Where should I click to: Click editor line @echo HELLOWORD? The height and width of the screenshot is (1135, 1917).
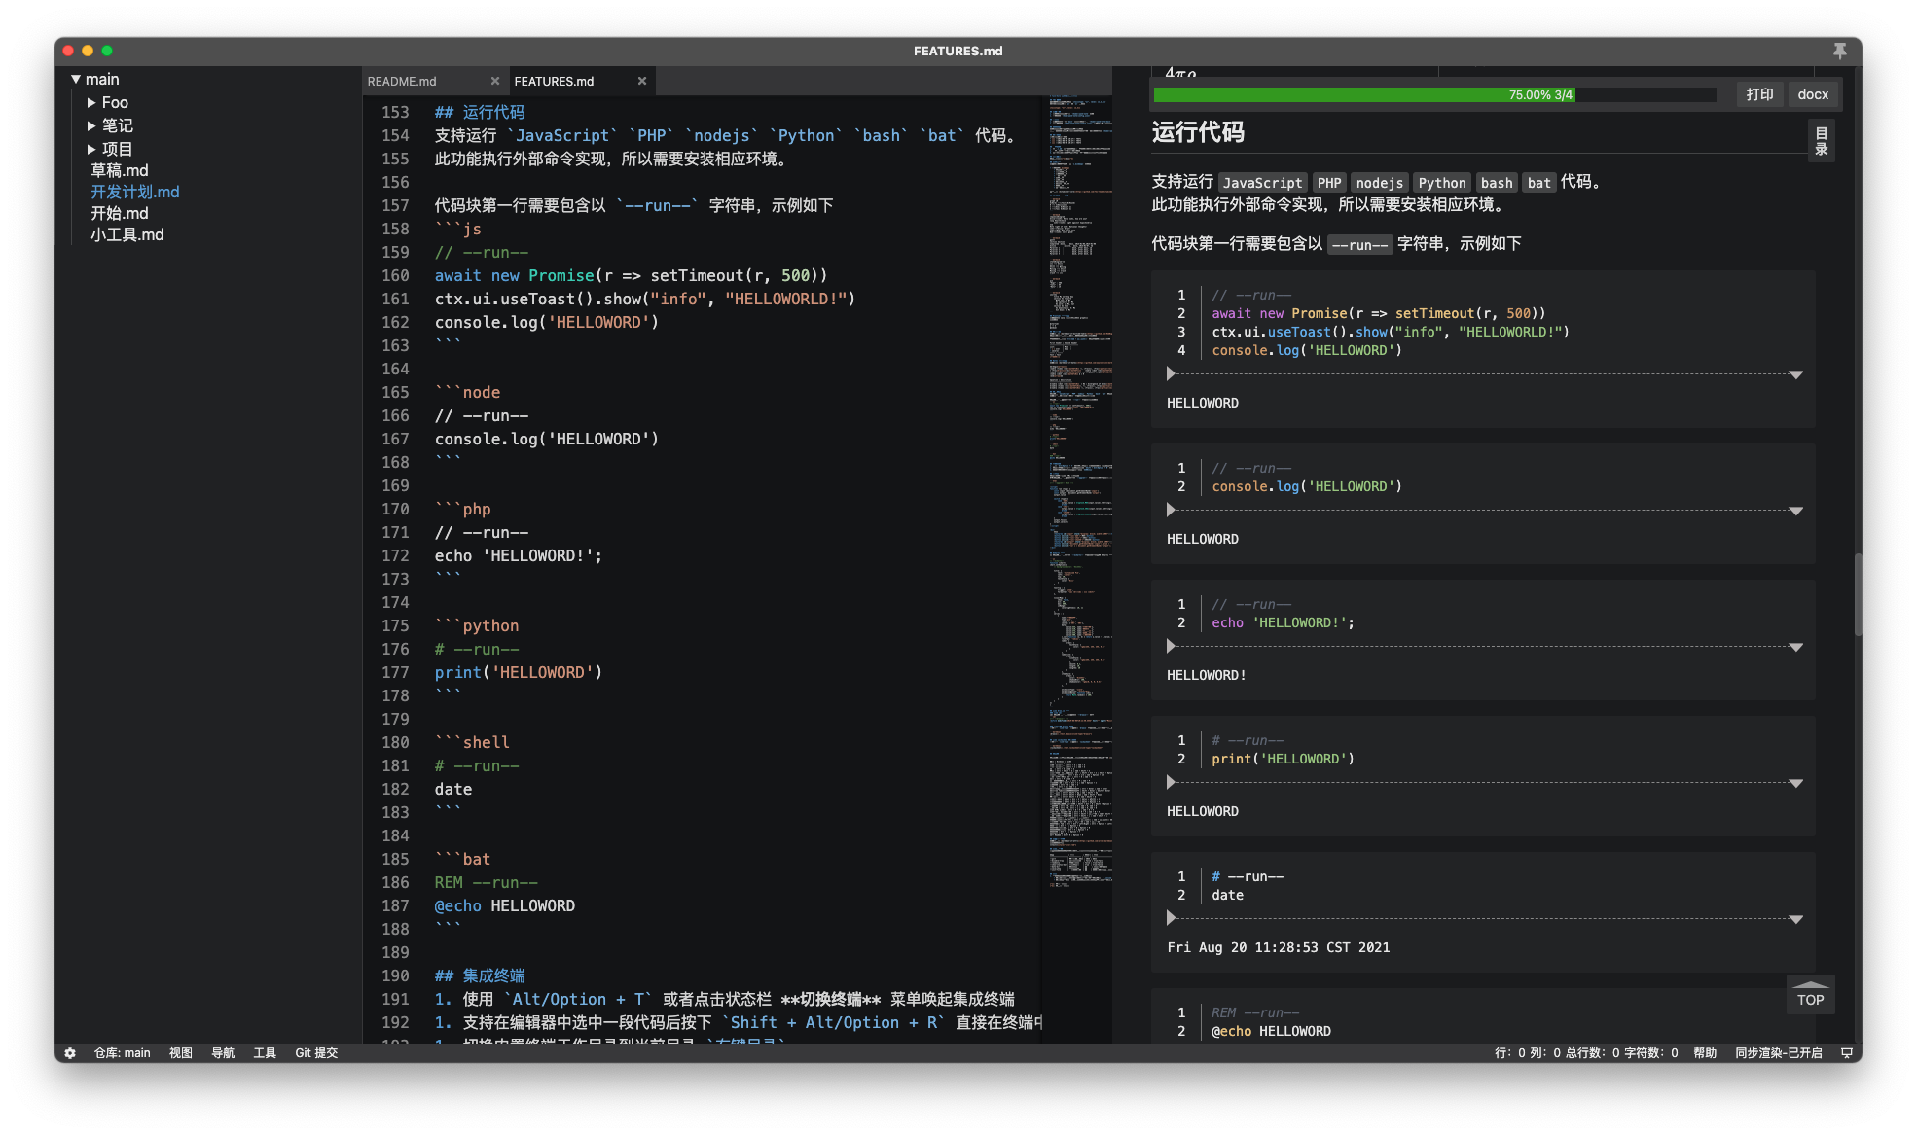504,905
